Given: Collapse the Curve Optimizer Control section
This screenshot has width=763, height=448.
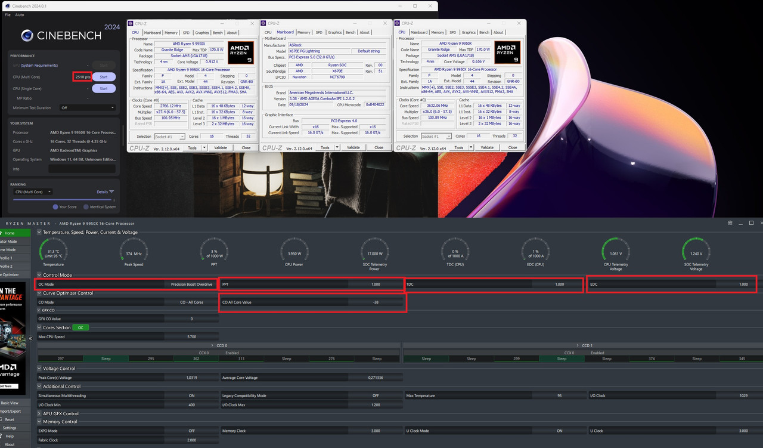Looking at the screenshot, I should [x=39, y=293].
